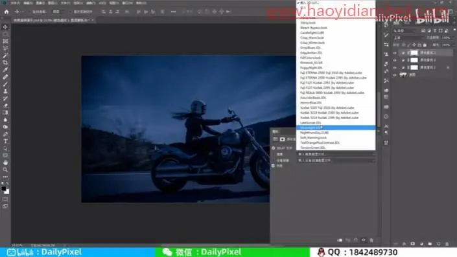Toggle the Dither checkbox in Properties

pos(273,166)
